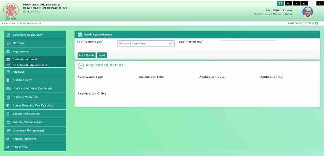Open the Document Registration menu
Screen dimensions: 324x156
coord(35,35)
